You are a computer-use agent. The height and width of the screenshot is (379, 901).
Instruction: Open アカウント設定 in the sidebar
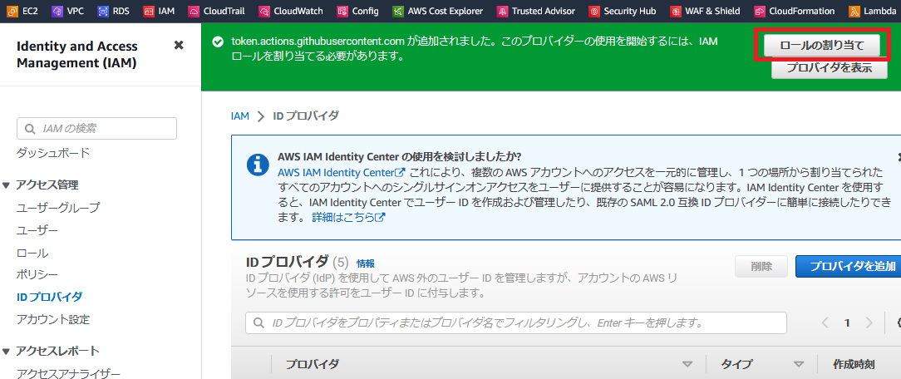pyautogui.click(x=53, y=319)
